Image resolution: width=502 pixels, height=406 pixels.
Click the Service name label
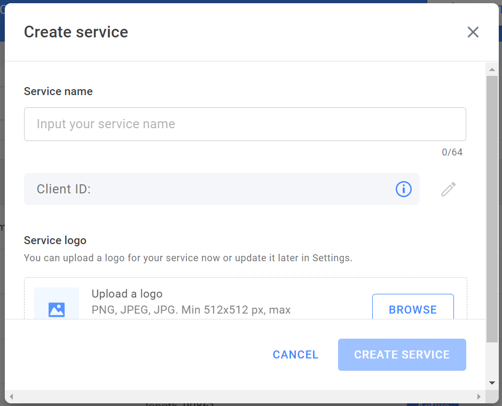pyautogui.click(x=58, y=91)
